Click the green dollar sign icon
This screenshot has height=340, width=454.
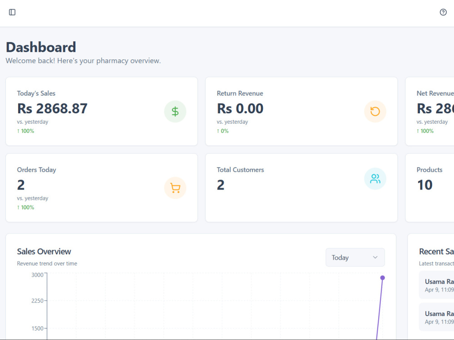(175, 112)
